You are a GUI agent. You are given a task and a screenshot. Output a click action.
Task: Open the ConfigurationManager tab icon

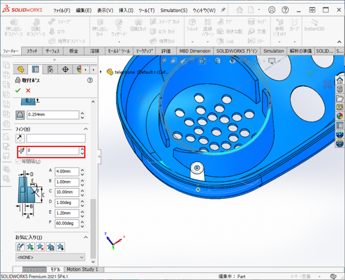click(50, 69)
